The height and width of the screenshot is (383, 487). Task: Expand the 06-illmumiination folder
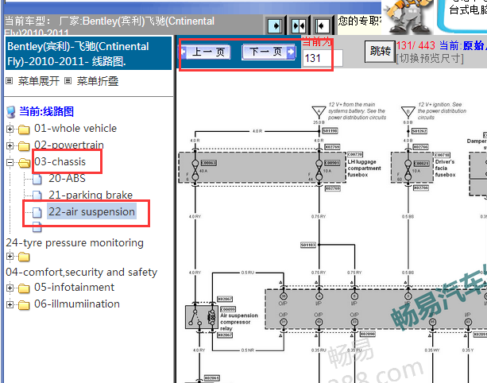10,304
